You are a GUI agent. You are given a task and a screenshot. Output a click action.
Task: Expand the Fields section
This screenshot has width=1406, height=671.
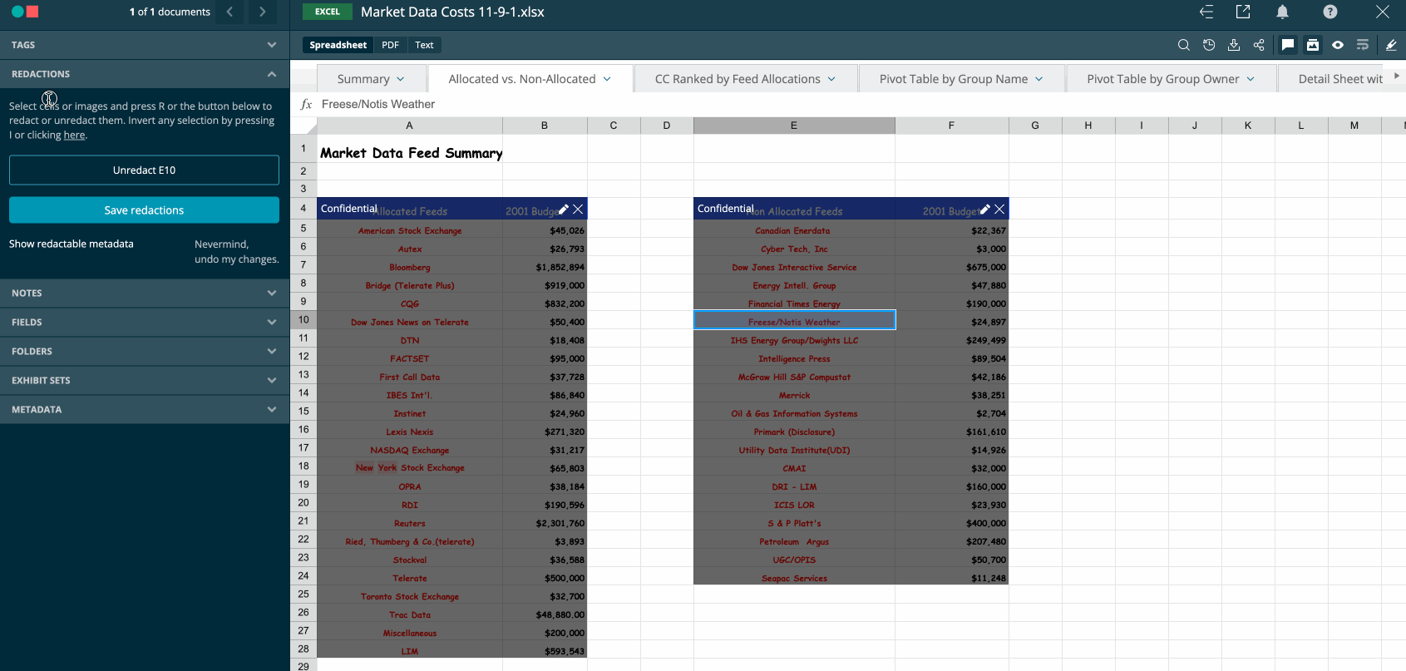point(145,322)
